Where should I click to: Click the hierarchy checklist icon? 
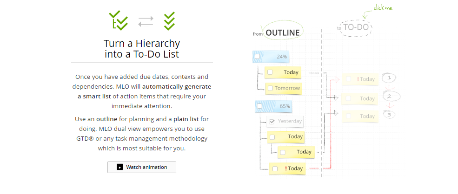118,20
